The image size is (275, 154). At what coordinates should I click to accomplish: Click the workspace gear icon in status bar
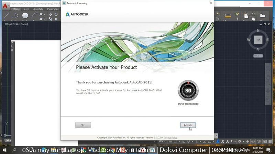[240, 141]
